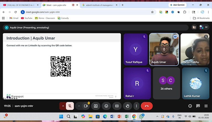Viewport: 212px width, 122px height.
Task: Open the Cutoutly bookmark
Action: [x=63, y=18]
